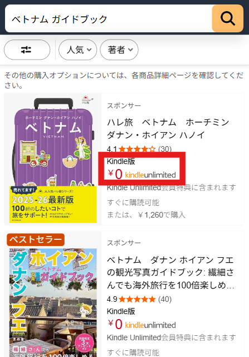Click the second book's kindleunlimited logo
249x357 pixels.
(x=150, y=325)
